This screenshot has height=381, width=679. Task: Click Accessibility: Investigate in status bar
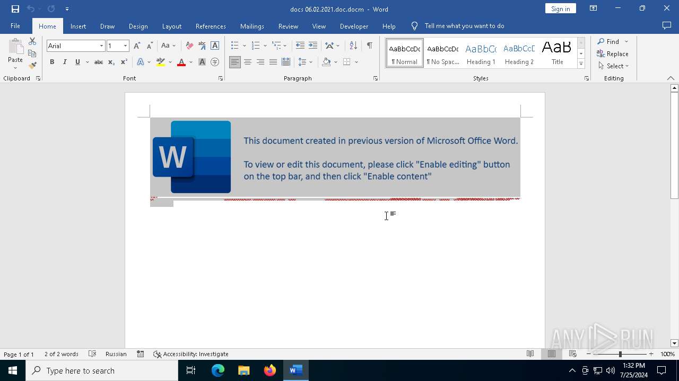coord(191,354)
